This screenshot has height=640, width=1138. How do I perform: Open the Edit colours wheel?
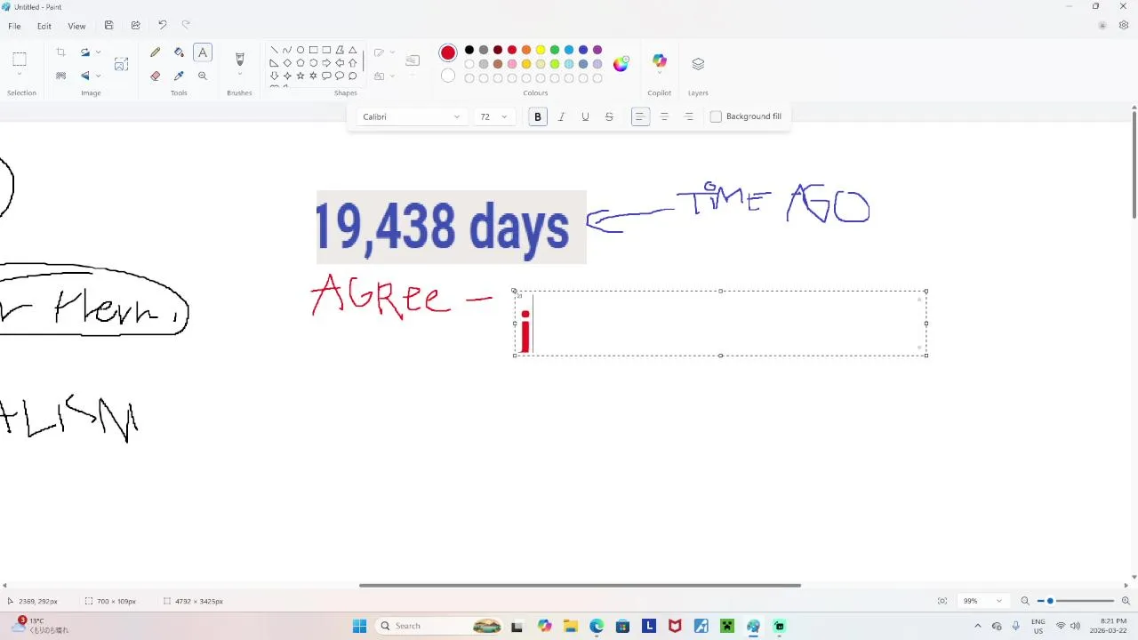coord(621,63)
